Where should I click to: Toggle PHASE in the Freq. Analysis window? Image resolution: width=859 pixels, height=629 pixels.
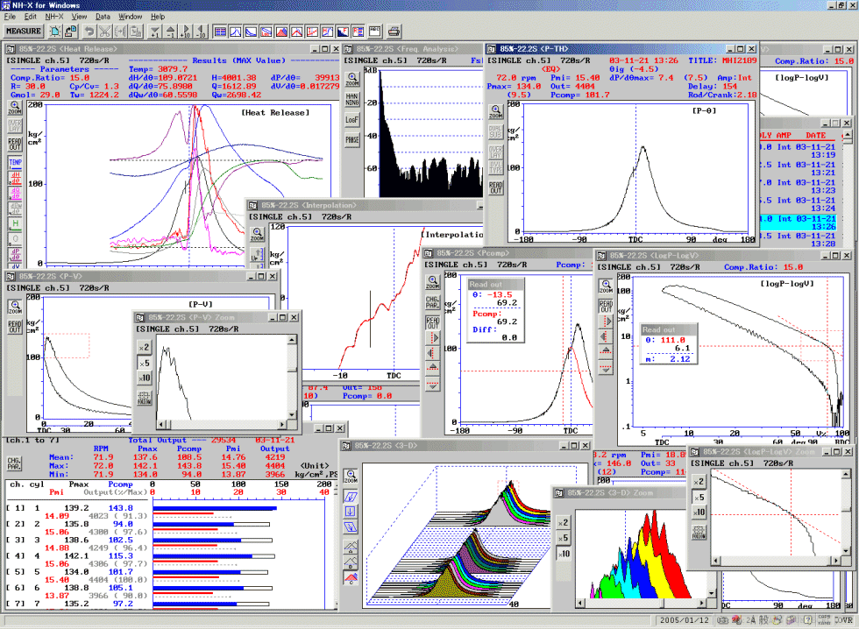(352, 139)
